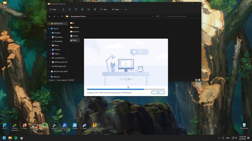Select This PC desktop shortcut
This screenshot has height=141, width=252.
point(5,126)
